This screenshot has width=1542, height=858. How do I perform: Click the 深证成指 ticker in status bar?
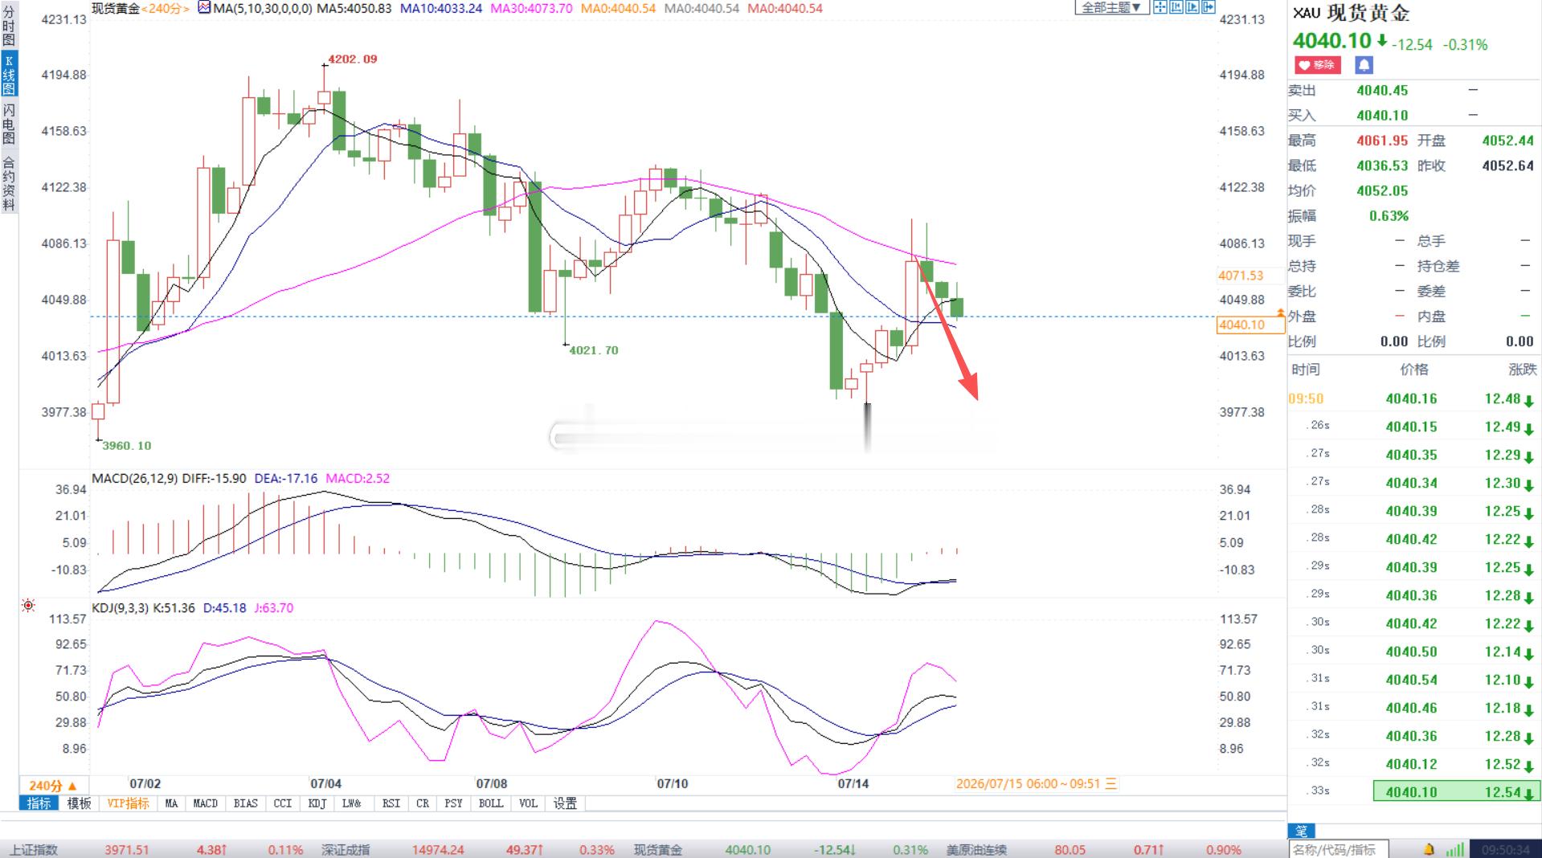click(x=346, y=850)
